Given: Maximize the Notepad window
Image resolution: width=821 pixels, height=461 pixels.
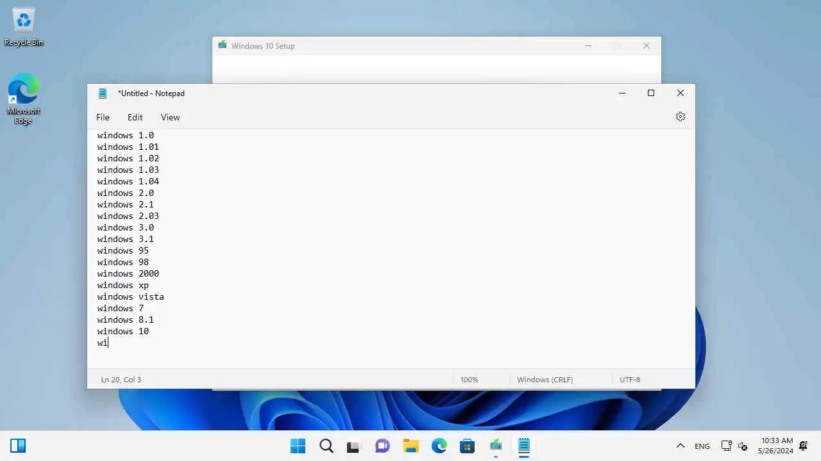Looking at the screenshot, I should click(651, 93).
